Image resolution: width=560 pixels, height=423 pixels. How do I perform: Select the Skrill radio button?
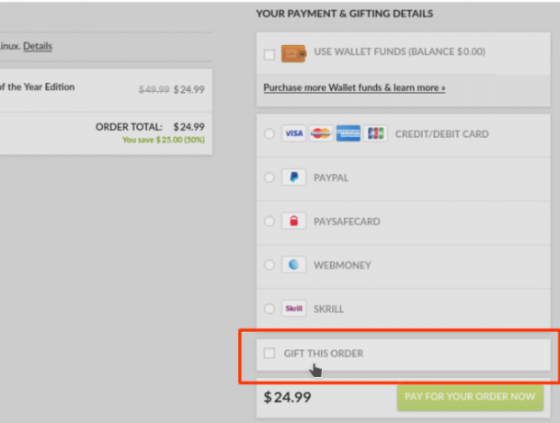(x=269, y=308)
